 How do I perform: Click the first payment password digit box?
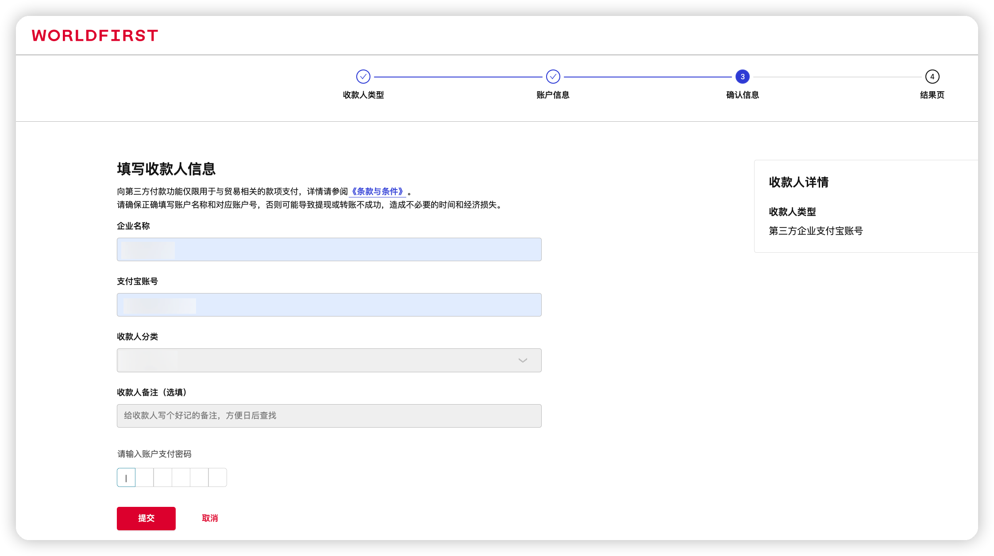tap(126, 478)
